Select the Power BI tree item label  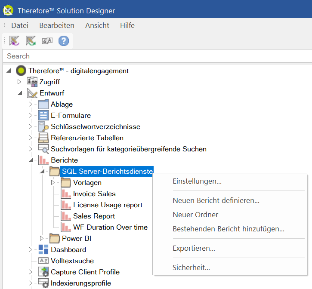pyautogui.click(x=77, y=238)
